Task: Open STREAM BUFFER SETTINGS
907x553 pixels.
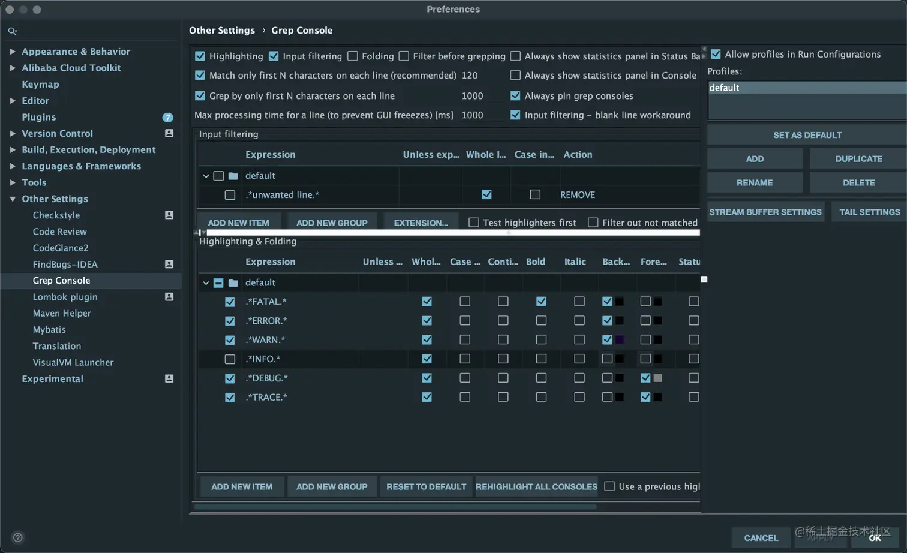Action: click(x=765, y=212)
